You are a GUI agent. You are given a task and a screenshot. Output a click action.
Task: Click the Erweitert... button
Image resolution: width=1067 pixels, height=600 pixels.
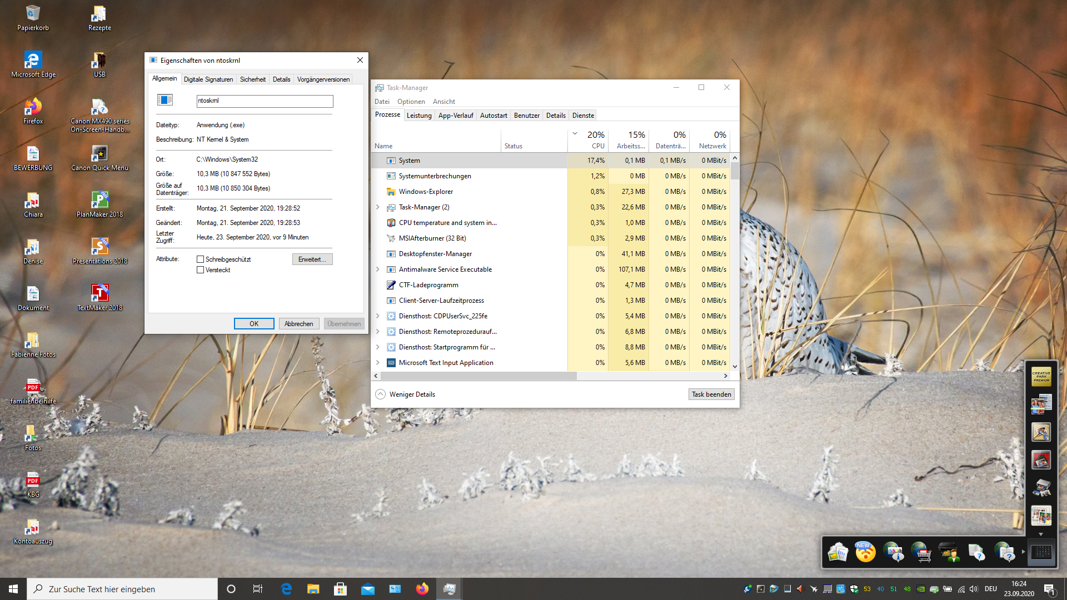pos(312,259)
